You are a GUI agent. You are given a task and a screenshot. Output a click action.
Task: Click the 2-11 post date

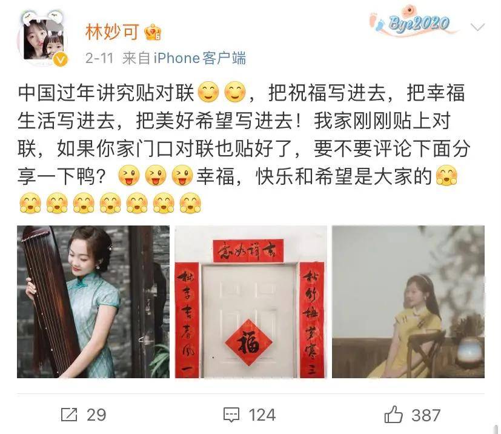99,58
